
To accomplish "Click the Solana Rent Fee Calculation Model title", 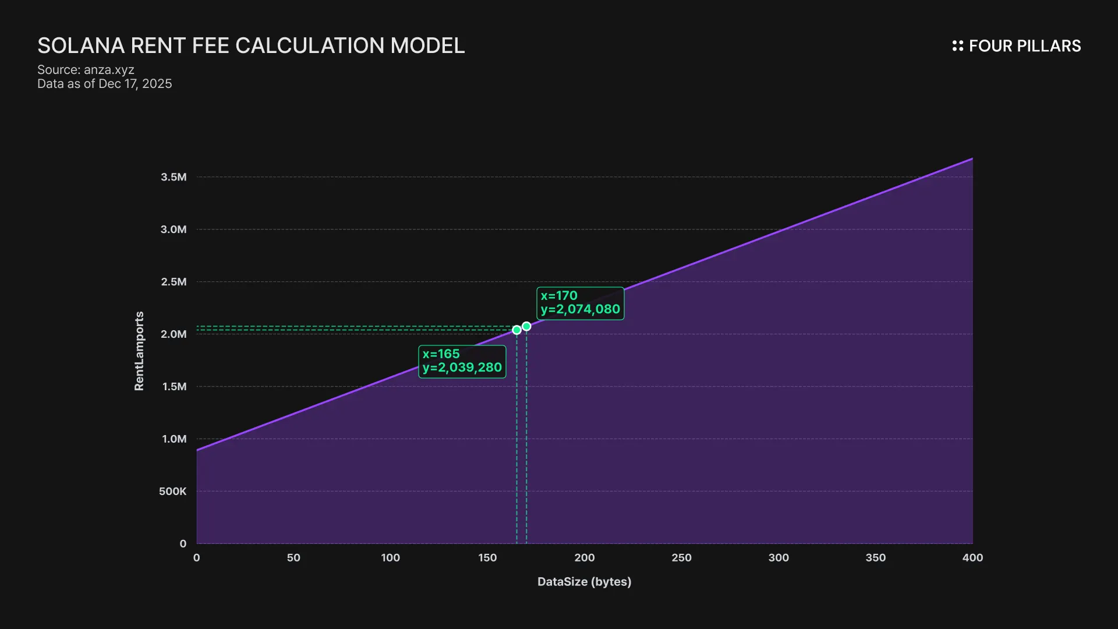I will [x=251, y=45].
